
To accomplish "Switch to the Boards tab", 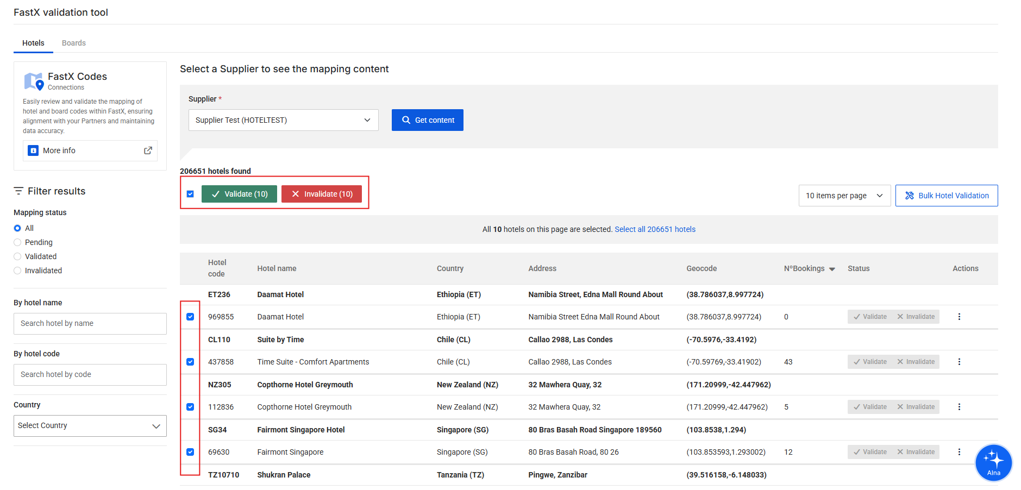I will pos(73,43).
